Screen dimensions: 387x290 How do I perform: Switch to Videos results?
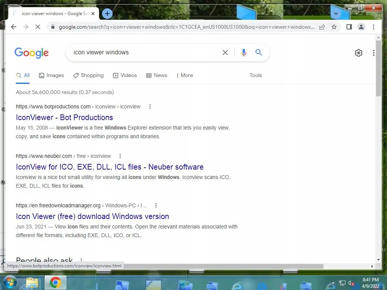[x=125, y=76]
